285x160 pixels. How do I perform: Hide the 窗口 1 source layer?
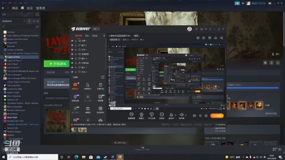click(72, 67)
